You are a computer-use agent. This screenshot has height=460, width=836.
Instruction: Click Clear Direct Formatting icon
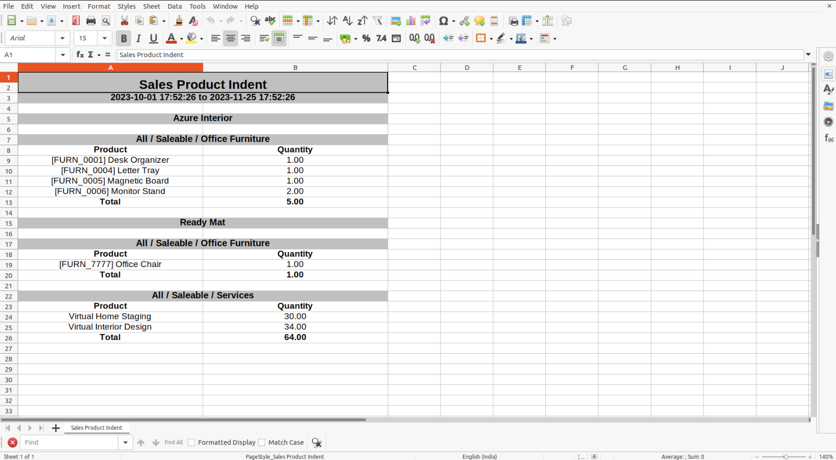click(x=193, y=21)
